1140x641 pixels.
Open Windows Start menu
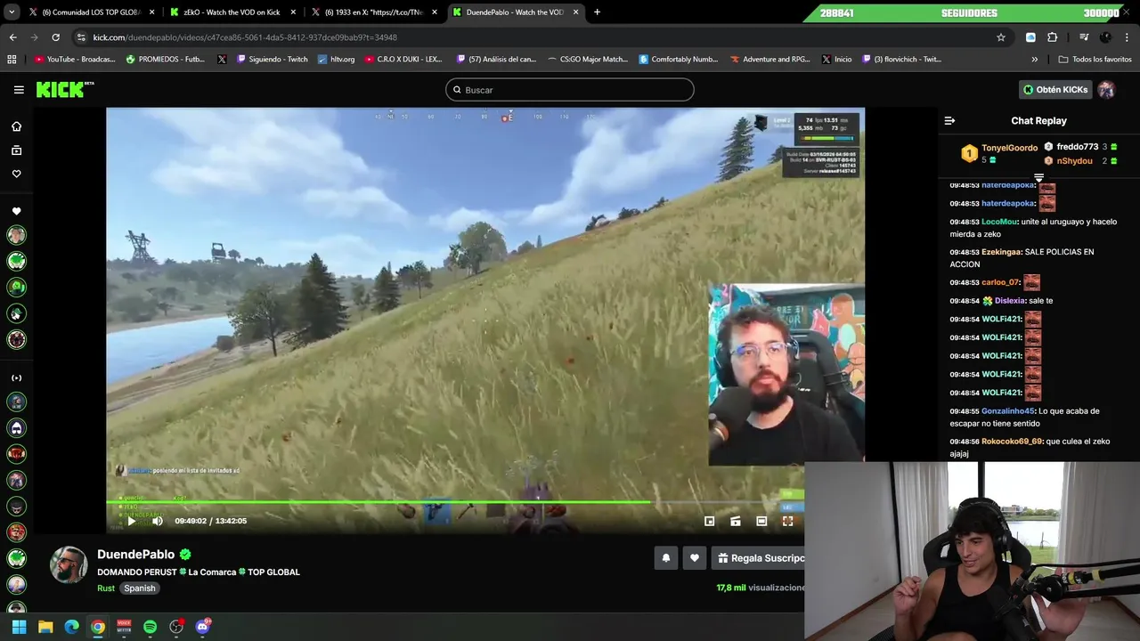[19, 627]
